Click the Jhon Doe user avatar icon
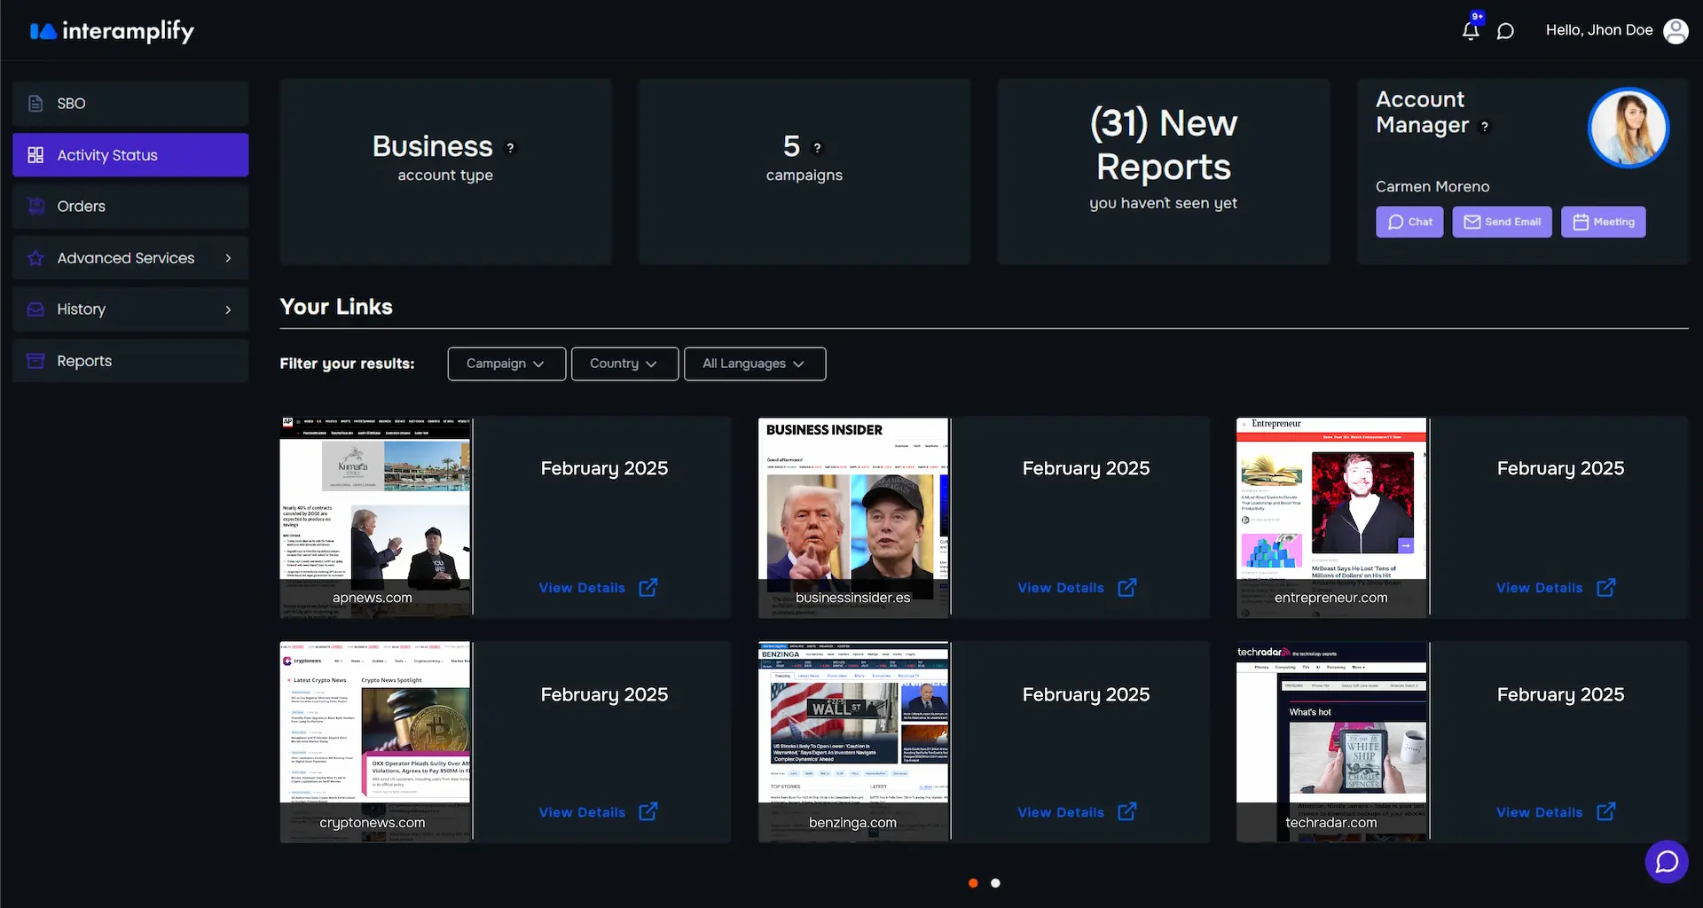1703x908 pixels. coord(1676,31)
